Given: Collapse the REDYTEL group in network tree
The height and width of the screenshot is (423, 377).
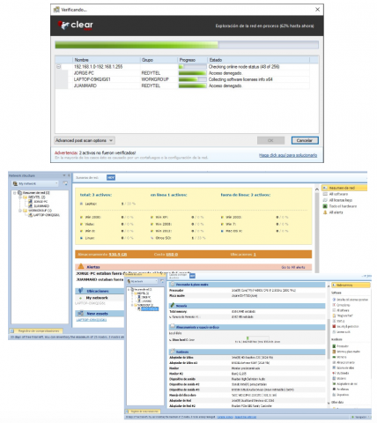Looking at the screenshot, I should 20,197.
